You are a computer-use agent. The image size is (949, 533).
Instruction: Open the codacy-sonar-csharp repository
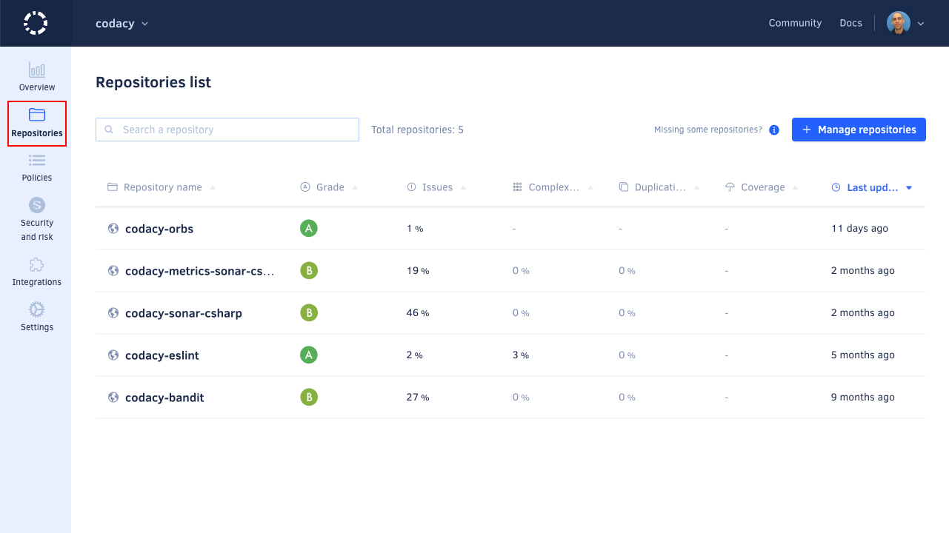[184, 313]
